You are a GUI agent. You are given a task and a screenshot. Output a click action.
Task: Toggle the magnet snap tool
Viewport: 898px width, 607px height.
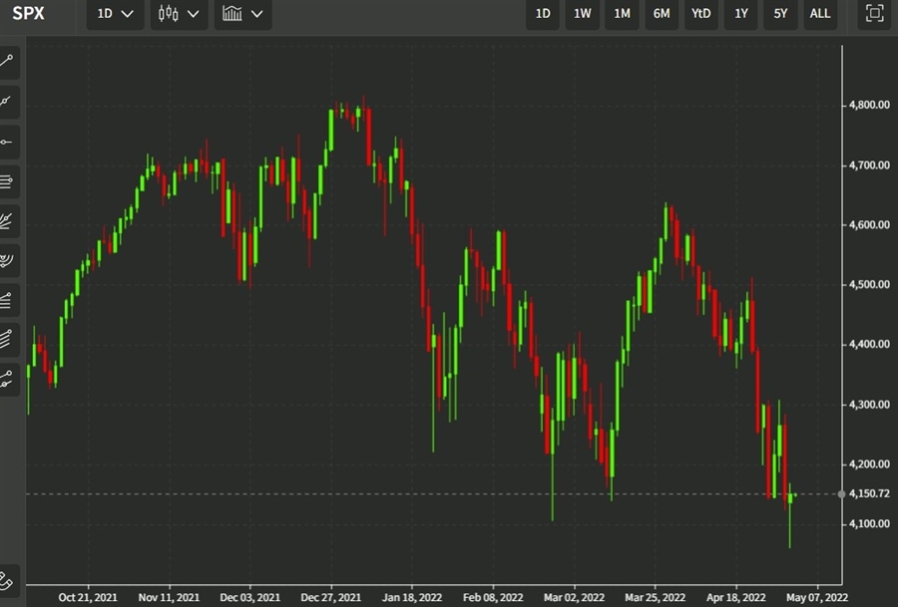(x=8, y=581)
